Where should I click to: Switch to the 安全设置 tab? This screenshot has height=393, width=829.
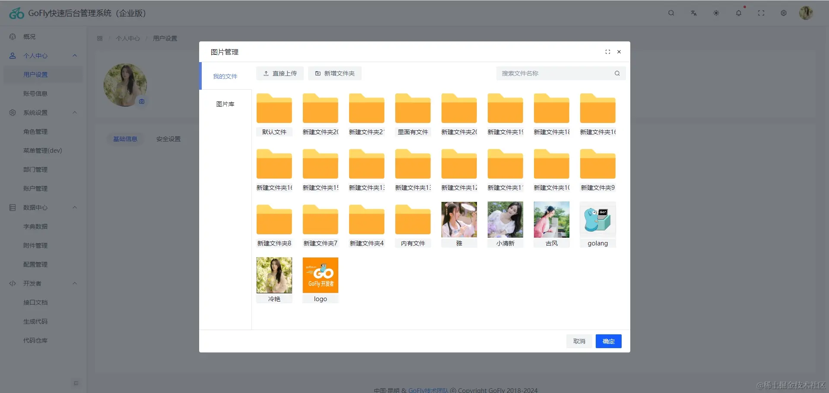click(168, 139)
